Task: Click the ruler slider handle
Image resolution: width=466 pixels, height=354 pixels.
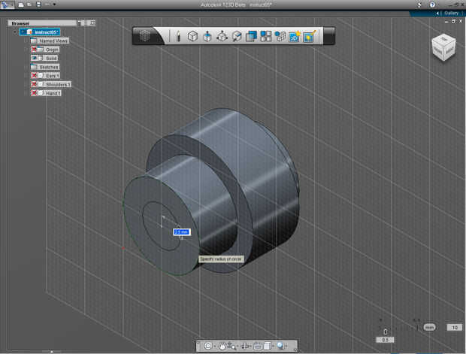Action: point(385,331)
